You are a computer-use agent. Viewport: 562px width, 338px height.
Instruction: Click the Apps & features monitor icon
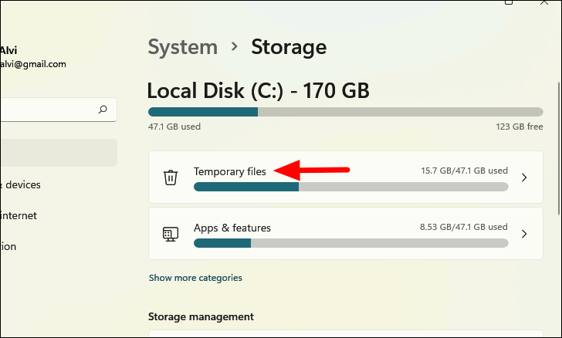(x=171, y=234)
